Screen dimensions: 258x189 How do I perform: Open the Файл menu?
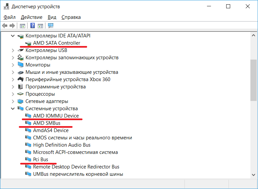[10, 17]
